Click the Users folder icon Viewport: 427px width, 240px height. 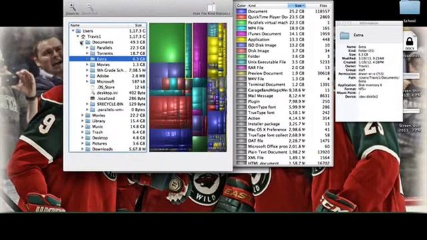79,31
